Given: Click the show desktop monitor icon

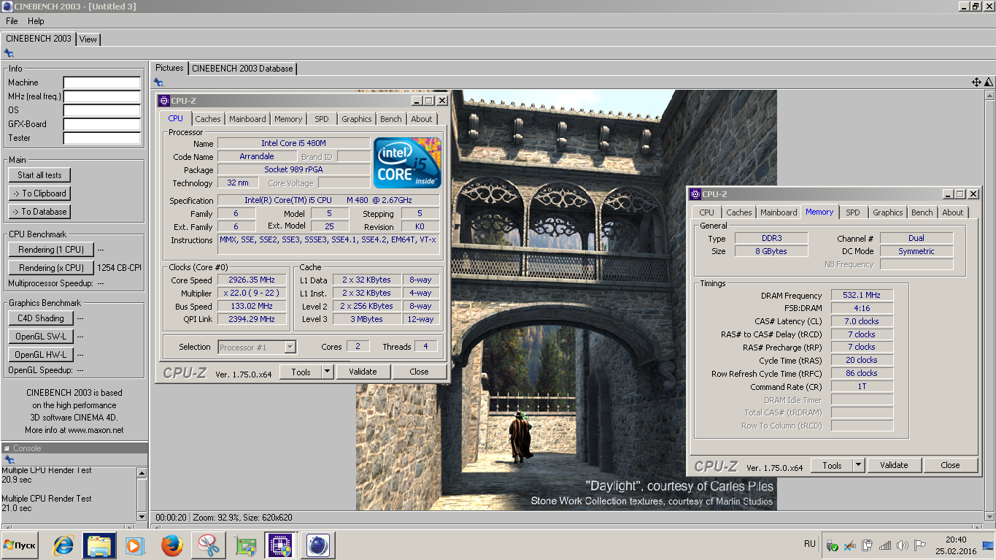Looking at the screenshot, I should (987, 545).
